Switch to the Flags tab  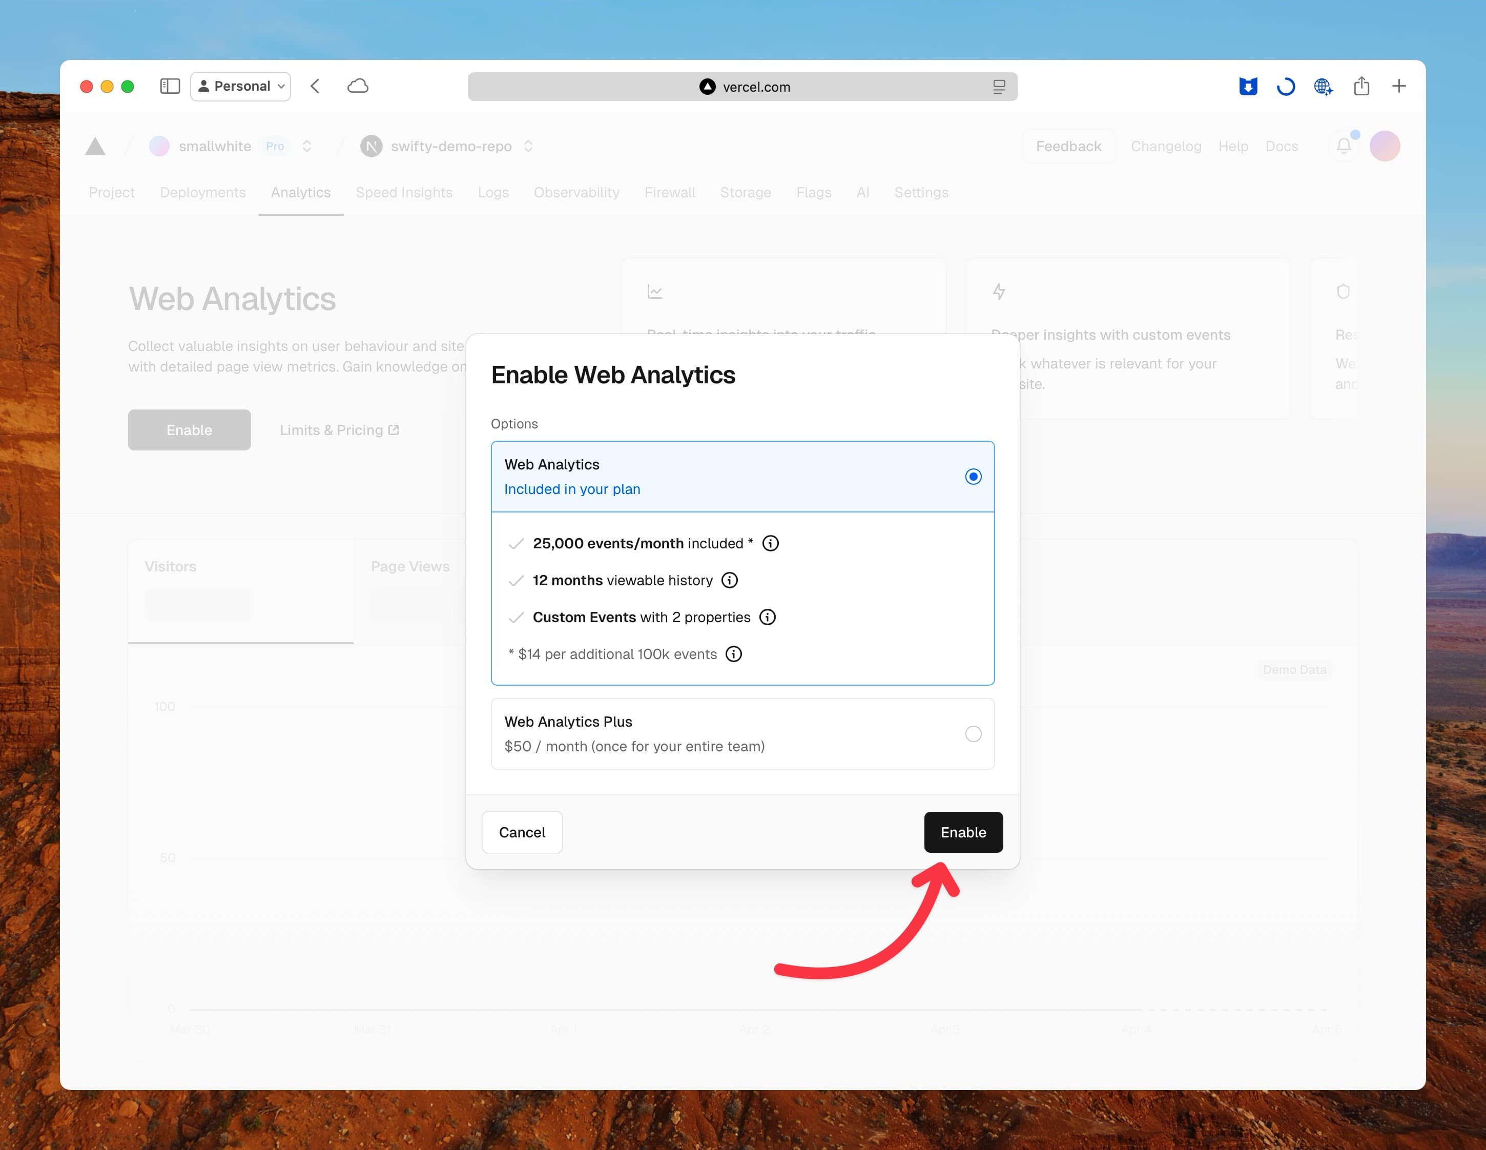click(x=814, y=193)
